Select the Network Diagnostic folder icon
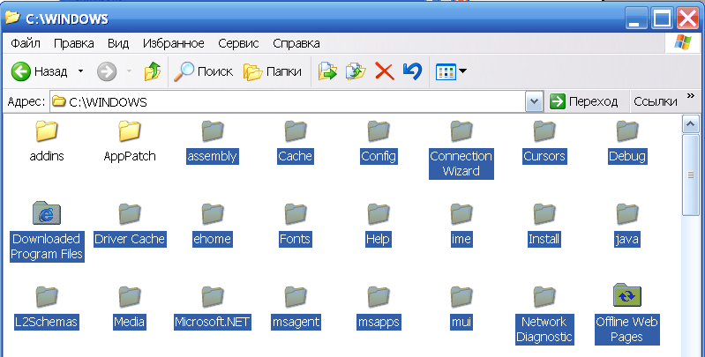The height and width of the screenshot is (357, 705). coord(544,296)
